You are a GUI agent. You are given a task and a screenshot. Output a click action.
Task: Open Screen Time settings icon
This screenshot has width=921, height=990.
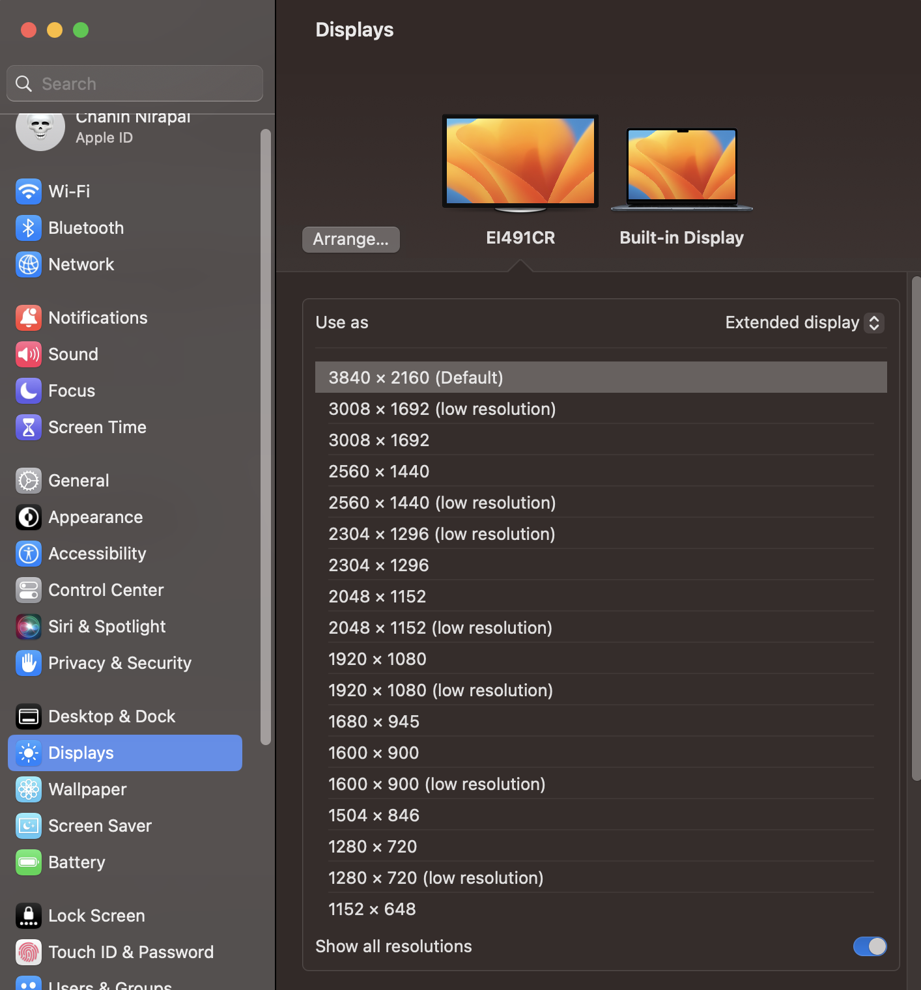tap(29, 427)
